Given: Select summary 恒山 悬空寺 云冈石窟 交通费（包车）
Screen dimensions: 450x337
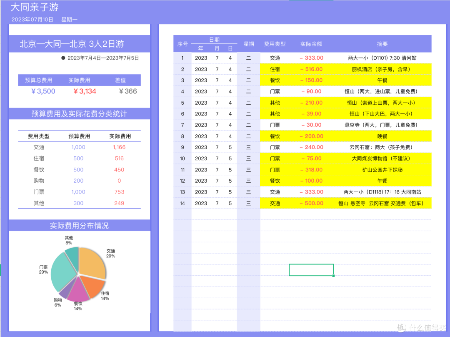Looking at the screenshot, I should (x=382, y=203).
